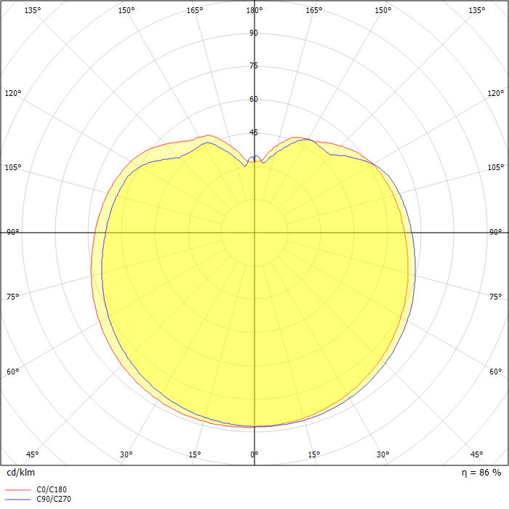Click the 135° label in the top-right corner
This screenshot has width=509, height=509.
[x=476, y=10]
